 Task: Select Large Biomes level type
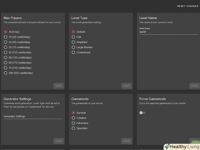pyautogui.click(x=73, y=47)
